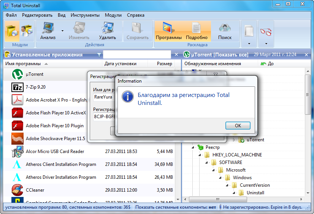
Task: Select the Installed Programs module icon
Action: [x=12, y=31]
